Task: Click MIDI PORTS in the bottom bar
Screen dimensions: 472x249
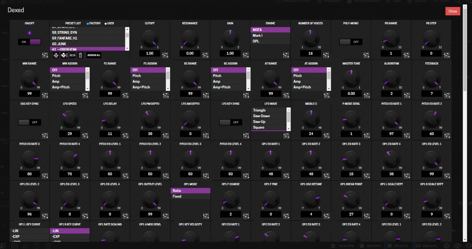Action: [370, 246]
